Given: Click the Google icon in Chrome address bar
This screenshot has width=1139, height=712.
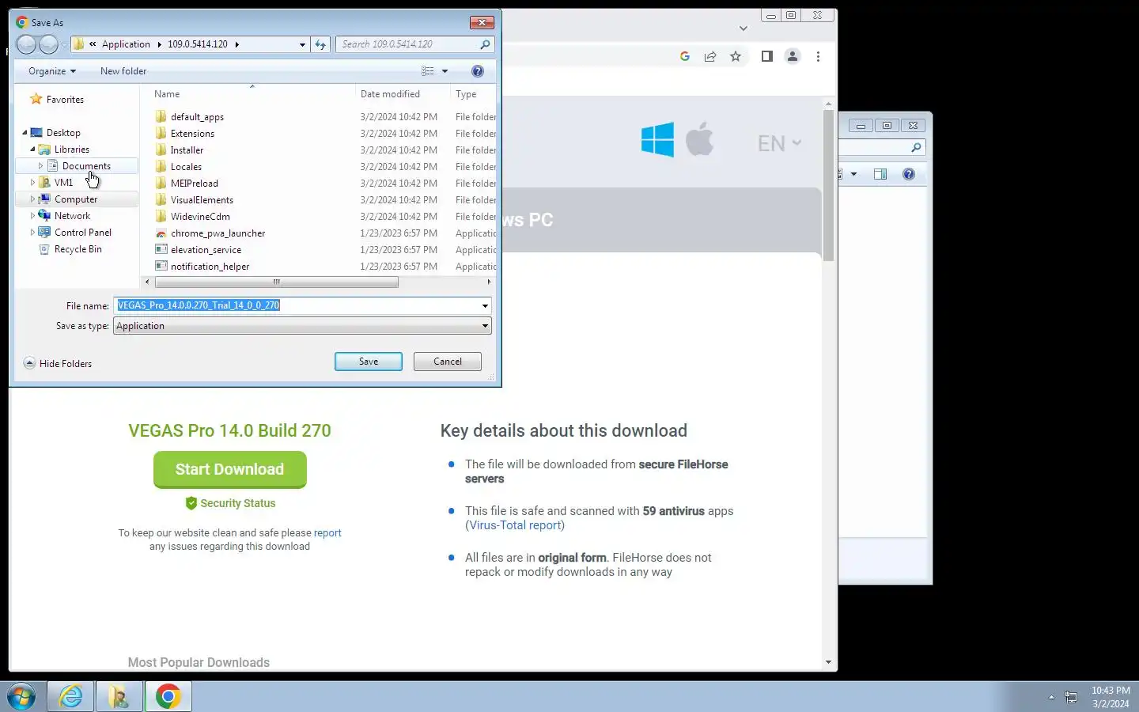Looking at the screenshot, I should (685, 56).
